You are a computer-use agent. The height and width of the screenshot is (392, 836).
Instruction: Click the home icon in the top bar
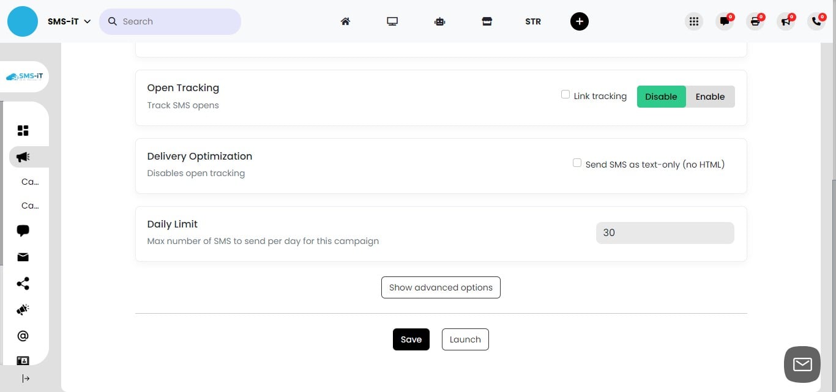(x=345, y=21)
